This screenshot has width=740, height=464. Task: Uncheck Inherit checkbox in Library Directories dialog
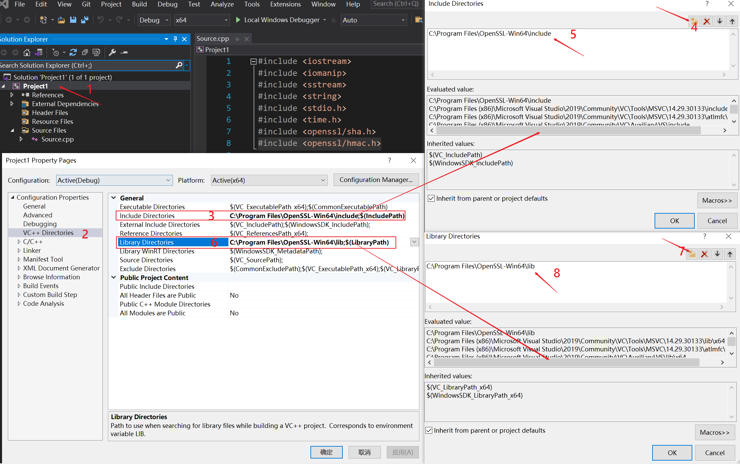click(x=429, y=430)
